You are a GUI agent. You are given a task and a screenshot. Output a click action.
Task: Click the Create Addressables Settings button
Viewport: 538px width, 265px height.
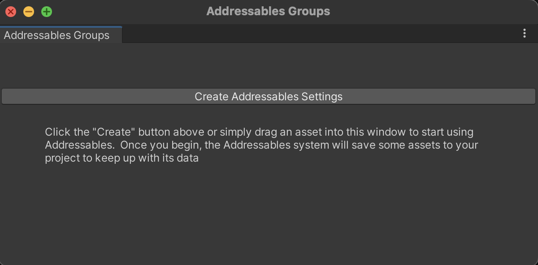click(269, 97)
